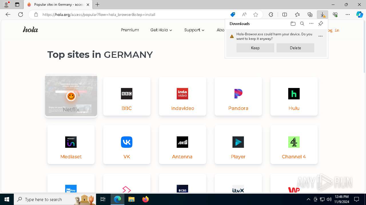366x205 pixels.
Task: Open a new tab with plus button
Action: [x=98, y=5]
